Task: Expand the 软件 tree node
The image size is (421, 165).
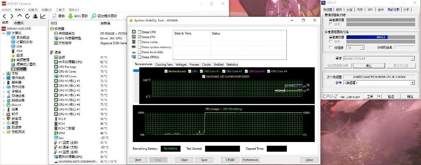Action: click(4, 114)
